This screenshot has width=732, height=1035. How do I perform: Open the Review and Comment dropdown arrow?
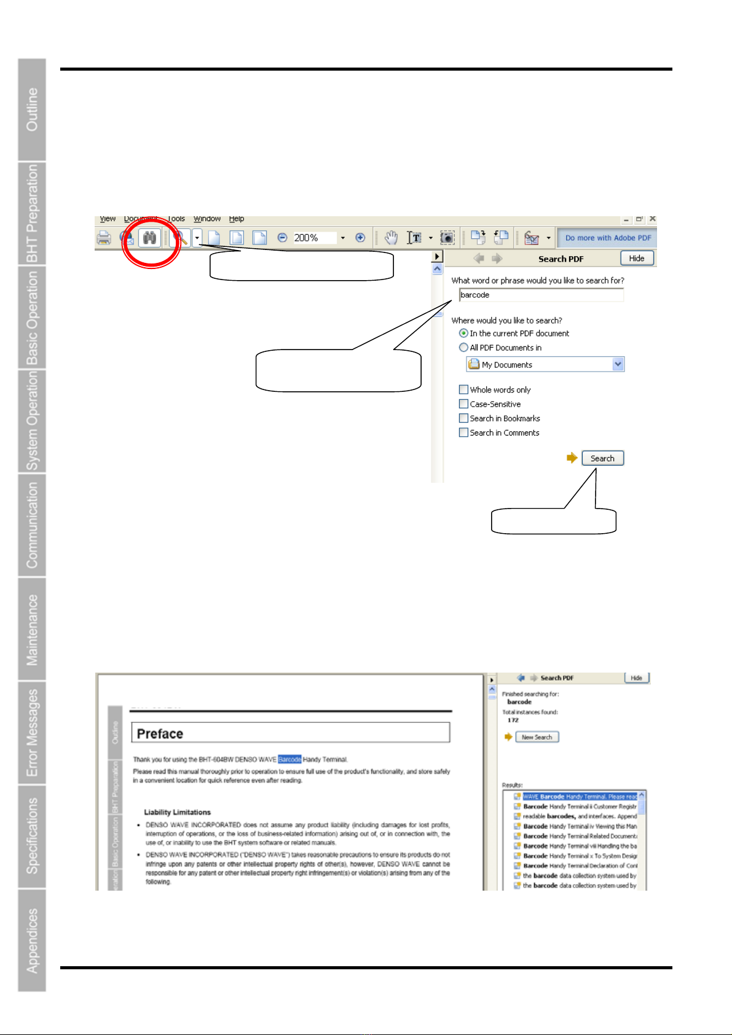tap(548, 238)
